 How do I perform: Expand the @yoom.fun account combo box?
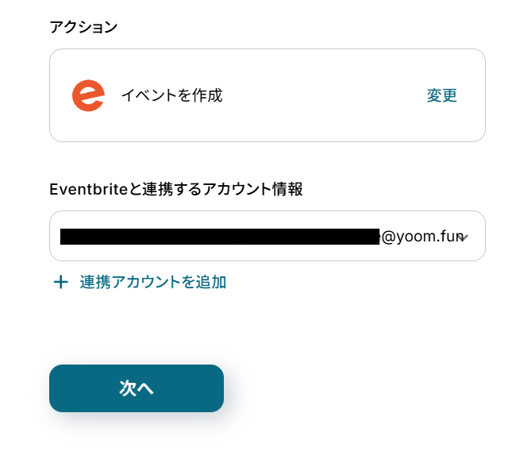click(267, 236)
